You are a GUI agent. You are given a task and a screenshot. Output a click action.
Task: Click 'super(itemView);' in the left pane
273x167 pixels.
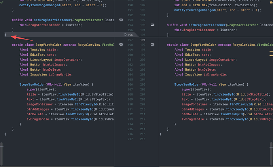pyautogui.click(x=42, y=89)
